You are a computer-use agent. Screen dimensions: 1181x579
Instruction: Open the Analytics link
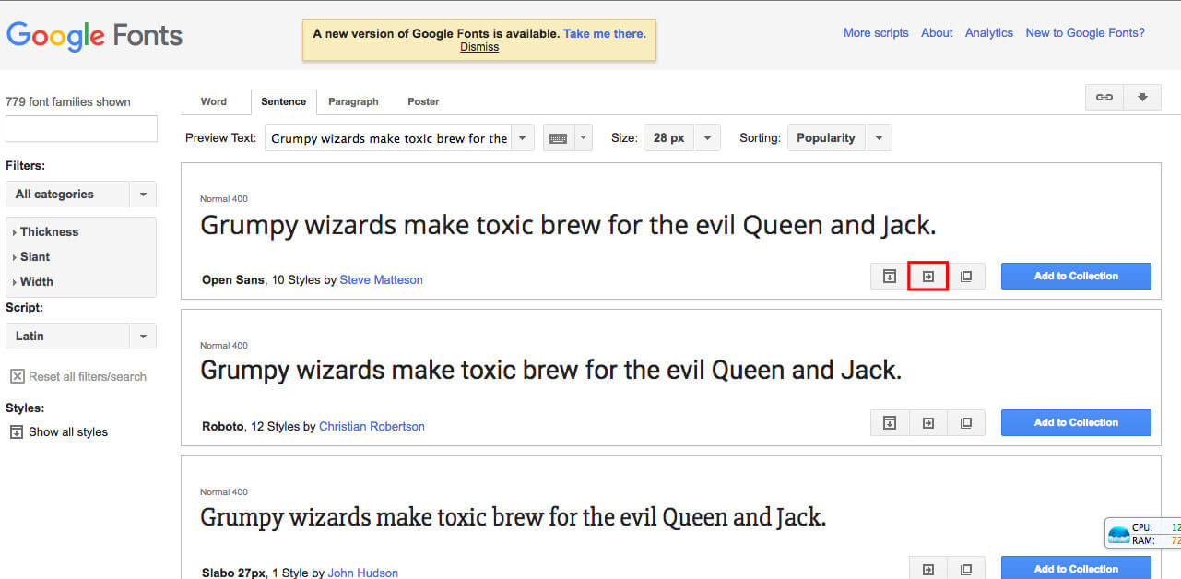(989, 33)
